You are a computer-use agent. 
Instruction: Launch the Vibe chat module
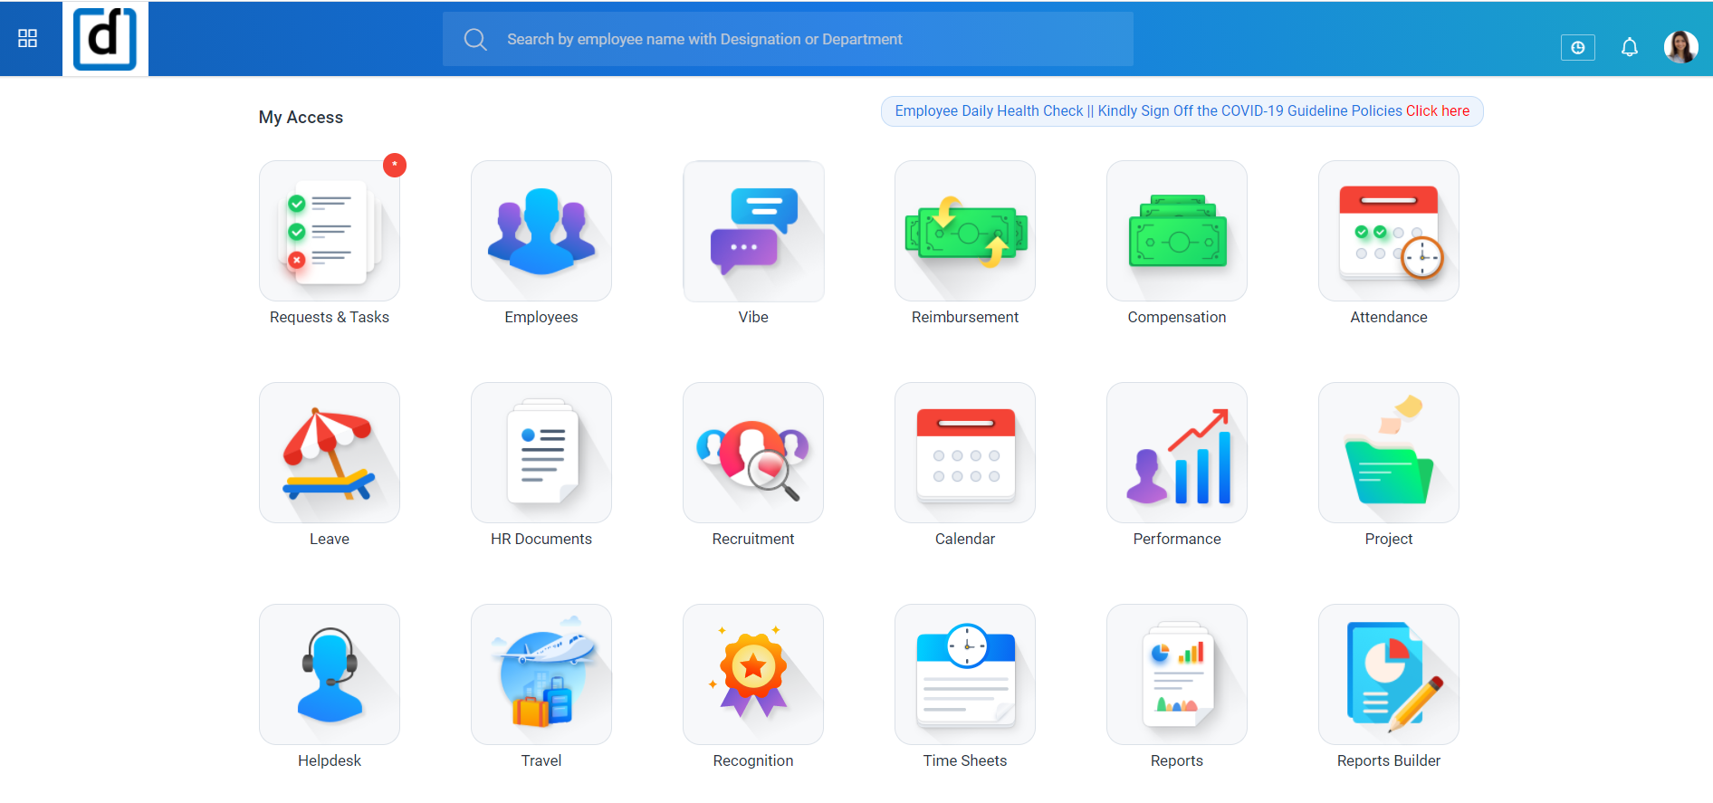753,232
